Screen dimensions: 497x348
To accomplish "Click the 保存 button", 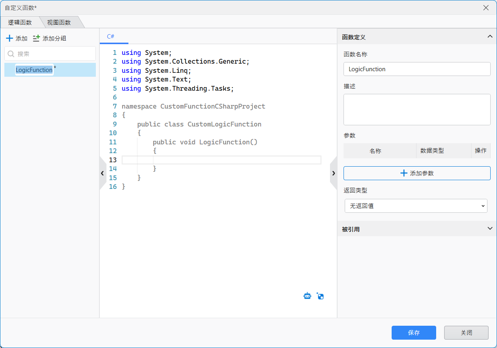I will tap(414, 332).
